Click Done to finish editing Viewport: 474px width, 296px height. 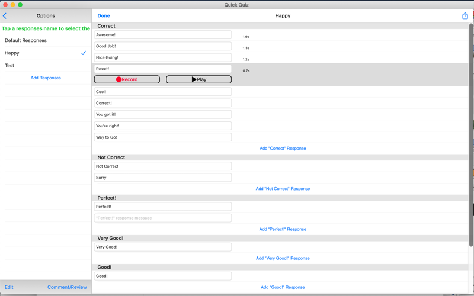tap(104, 16)
